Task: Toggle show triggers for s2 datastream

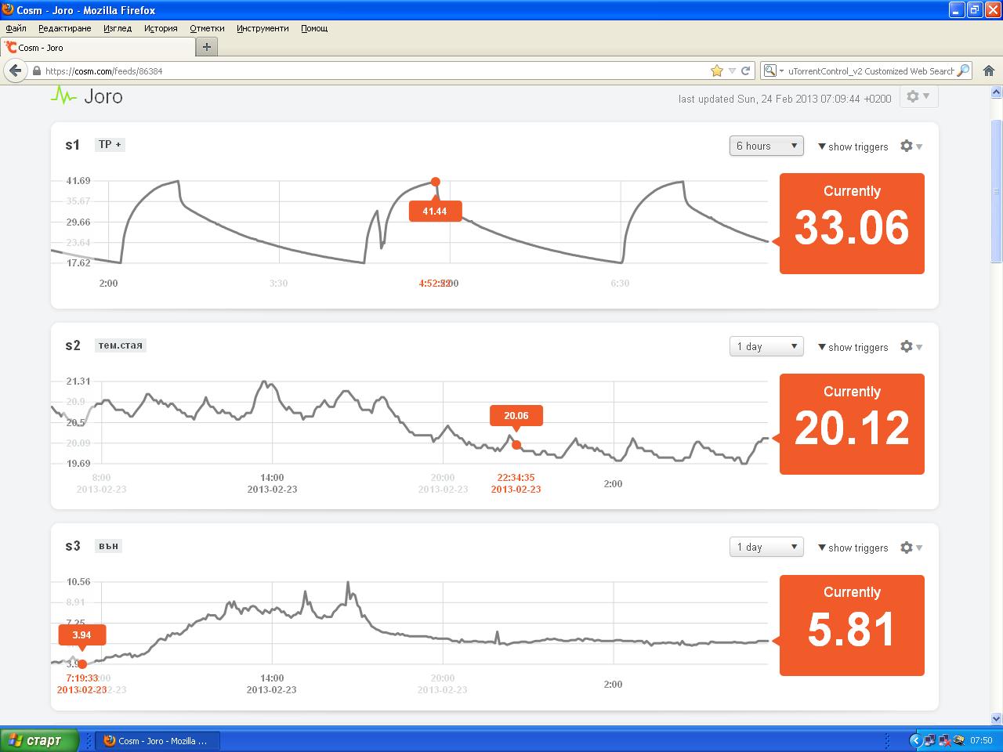Action: tap(853, 347)
